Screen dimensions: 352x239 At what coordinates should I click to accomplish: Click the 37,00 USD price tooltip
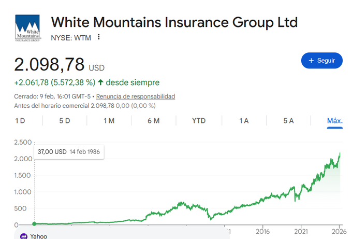point(69,152)
